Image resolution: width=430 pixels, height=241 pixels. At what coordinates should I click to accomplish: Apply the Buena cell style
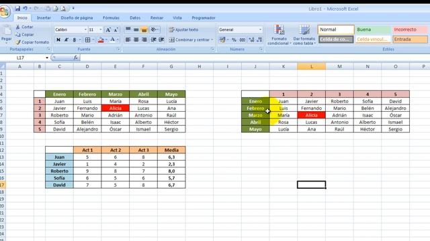coord(374,29)
